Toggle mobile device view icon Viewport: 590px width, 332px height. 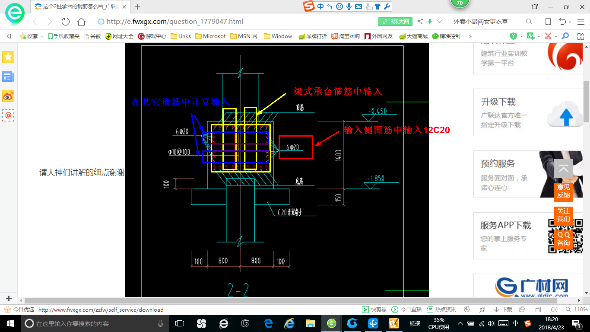tap(548, 22)
